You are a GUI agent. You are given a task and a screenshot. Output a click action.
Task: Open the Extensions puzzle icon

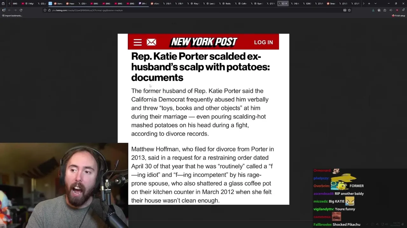[385, 10]
